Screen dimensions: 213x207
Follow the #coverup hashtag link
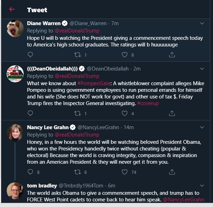pyautogui.click(x=150, y=103)
